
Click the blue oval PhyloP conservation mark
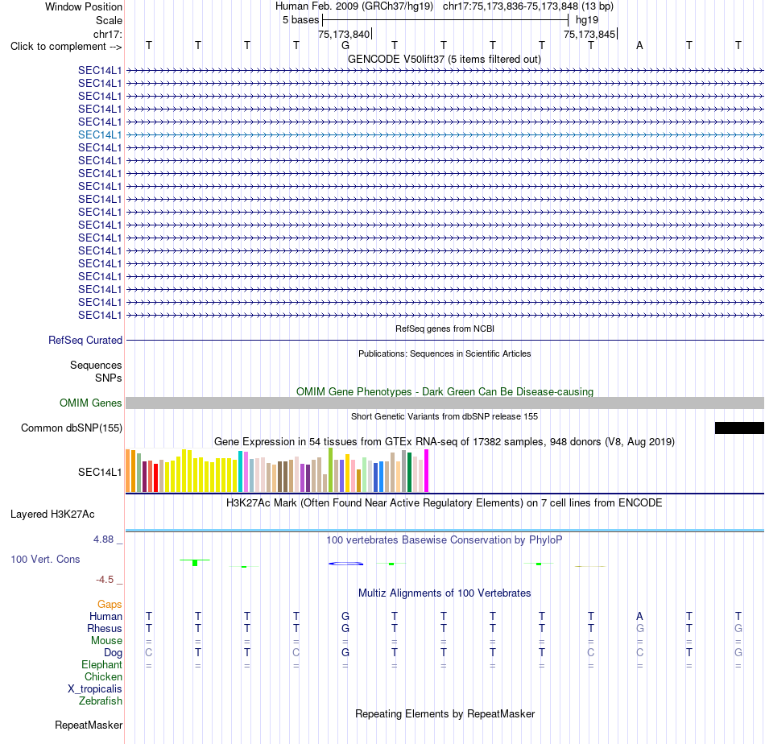pyautogui.click(x=346, y=564)
